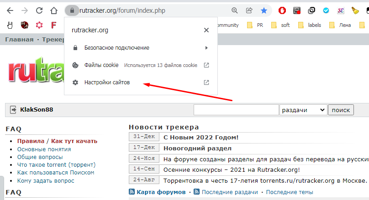
Task: Click the share page icon in address bar
Action: (x=249, y=10)
